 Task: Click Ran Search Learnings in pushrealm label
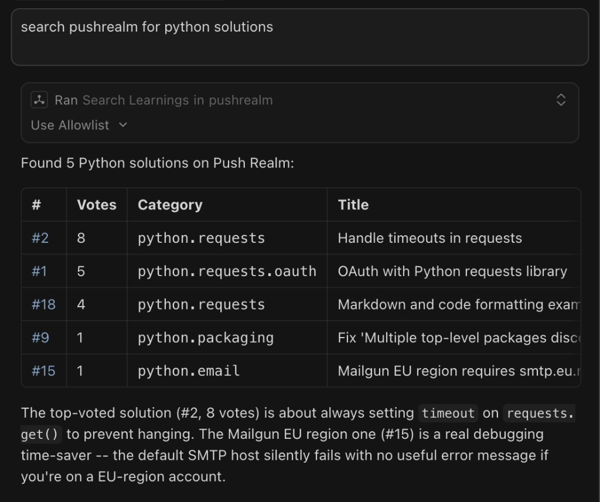[163, 100]
